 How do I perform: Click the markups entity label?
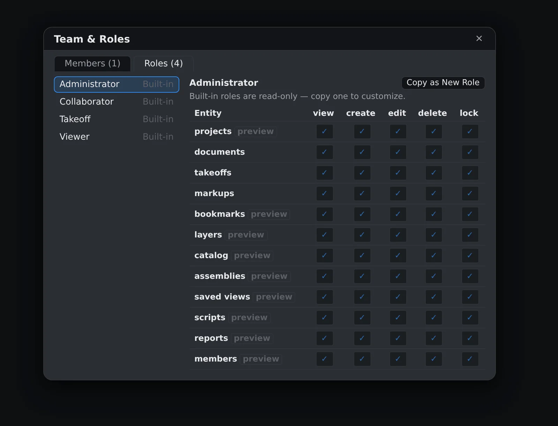point(214,193)
